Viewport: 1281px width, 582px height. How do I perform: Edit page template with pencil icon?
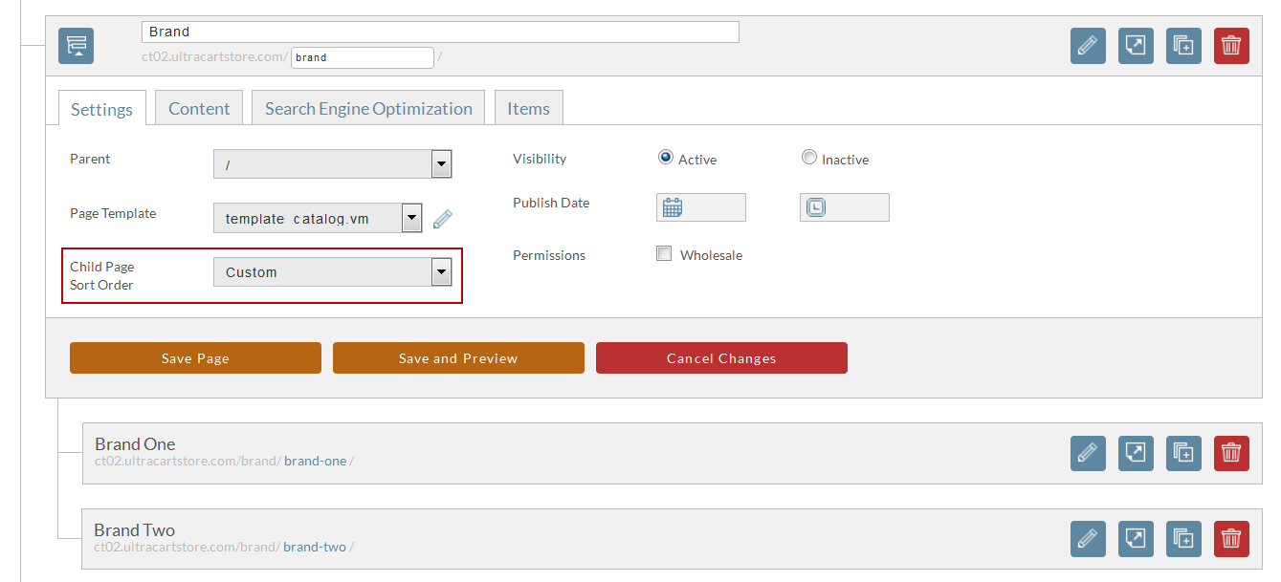442,219
